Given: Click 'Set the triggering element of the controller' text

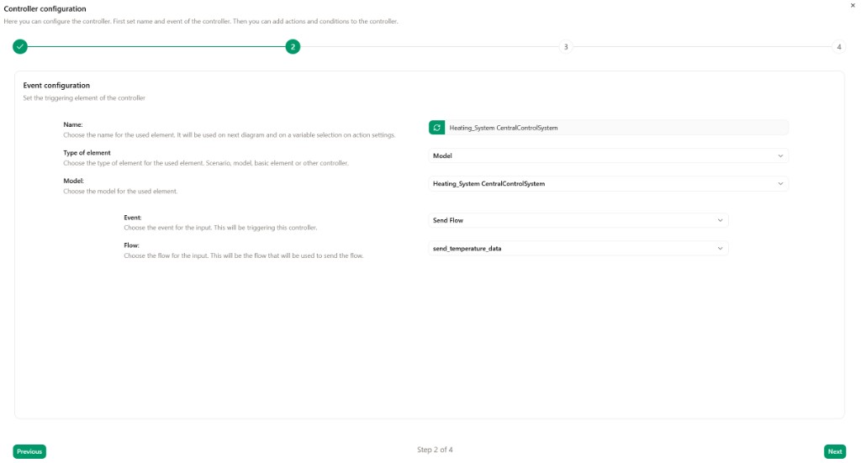Looking at the screenshot, I should [84, 98].
